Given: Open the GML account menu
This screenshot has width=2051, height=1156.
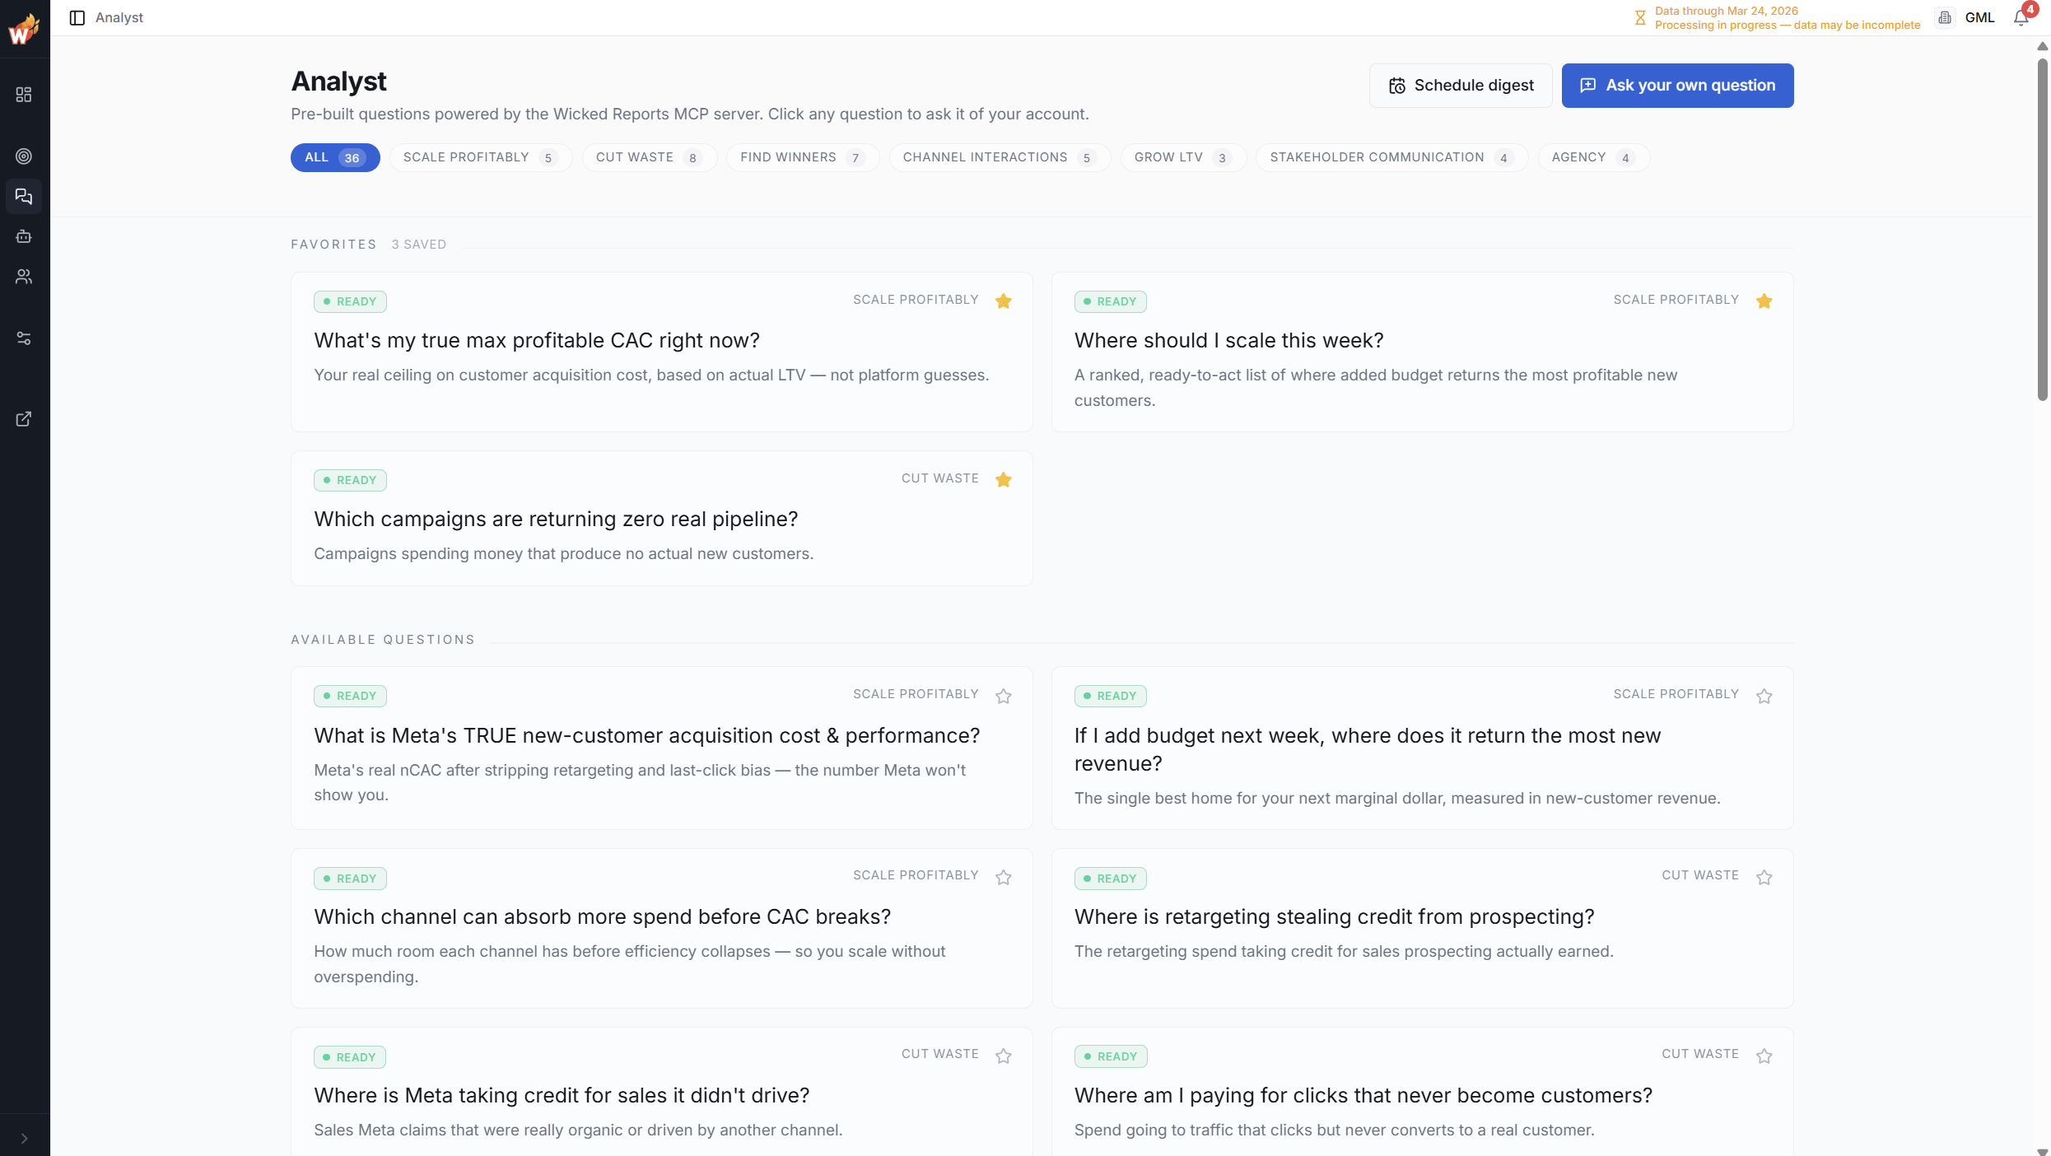Looking at the screenshot, I should tap(1979, 17).
